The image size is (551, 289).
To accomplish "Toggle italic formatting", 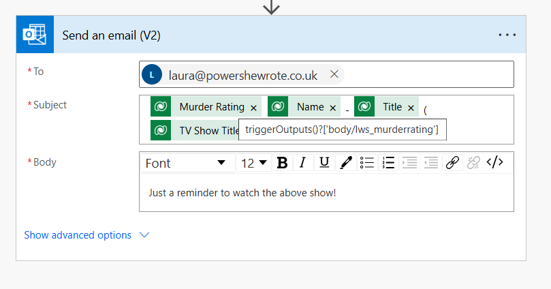I will [x=302, y=163].
